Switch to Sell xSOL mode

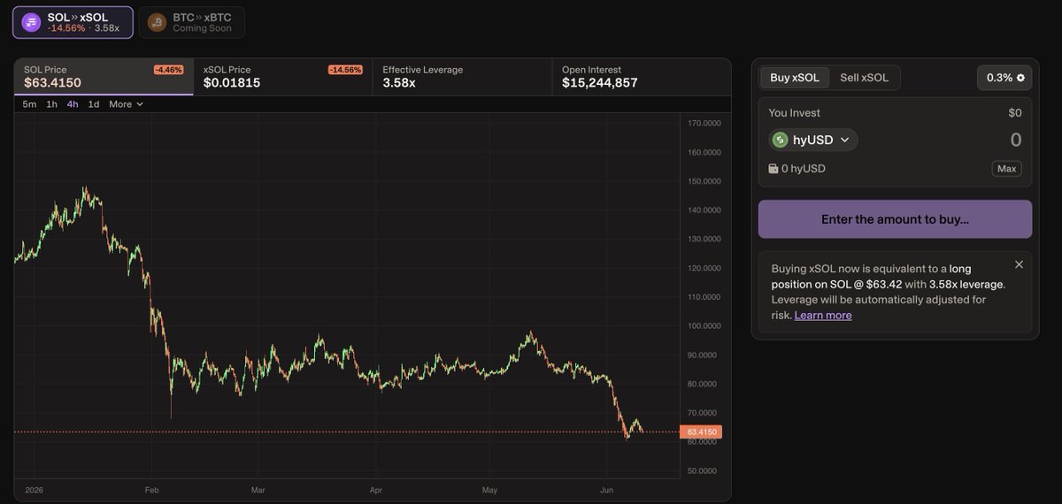(864, 78)
